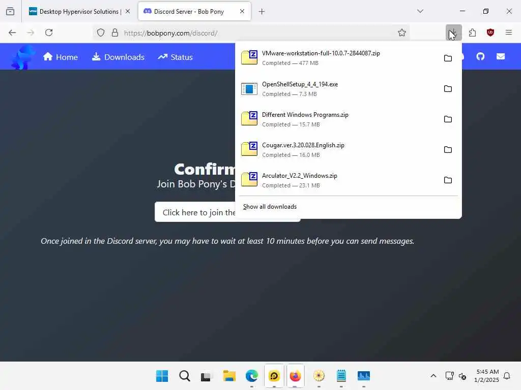This screenshot has width=521, height=390.
Task: Close the Desktop Hypervisor Solutions tab
Action: [x=128, y=11]
